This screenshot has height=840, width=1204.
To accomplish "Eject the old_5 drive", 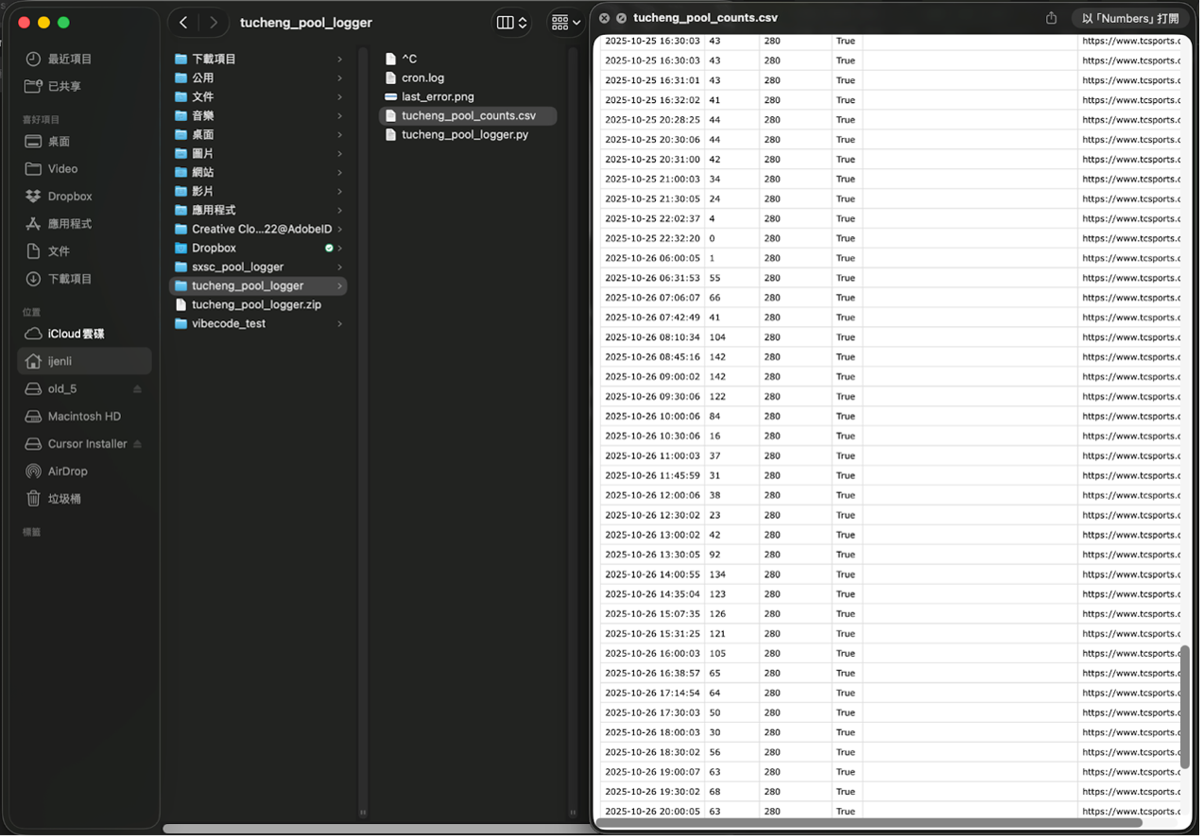I will tap(137, 389).
